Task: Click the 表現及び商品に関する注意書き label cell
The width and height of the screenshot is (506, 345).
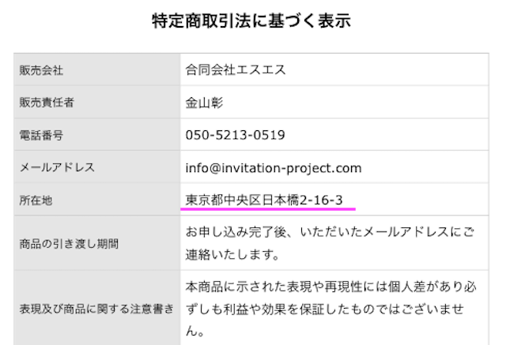Action: (x=96, y=308)
